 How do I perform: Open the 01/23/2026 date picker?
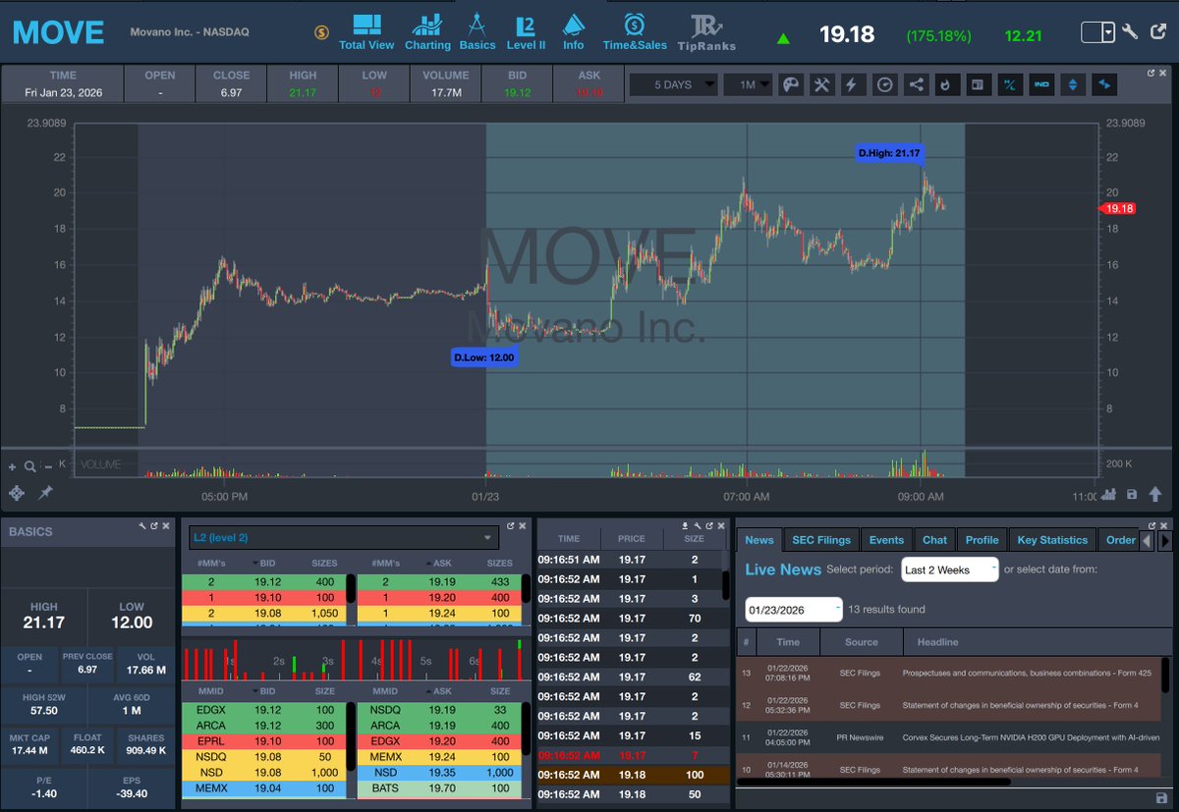(x=794, y=610)
